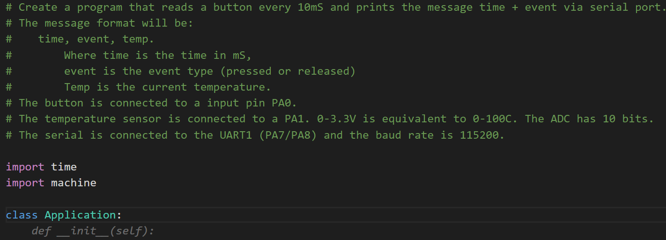The height and width of the screenshot is (240, 666).
Task: Click the suggested "def __init__(self):" ghost text
Action: tap(93, 231)
